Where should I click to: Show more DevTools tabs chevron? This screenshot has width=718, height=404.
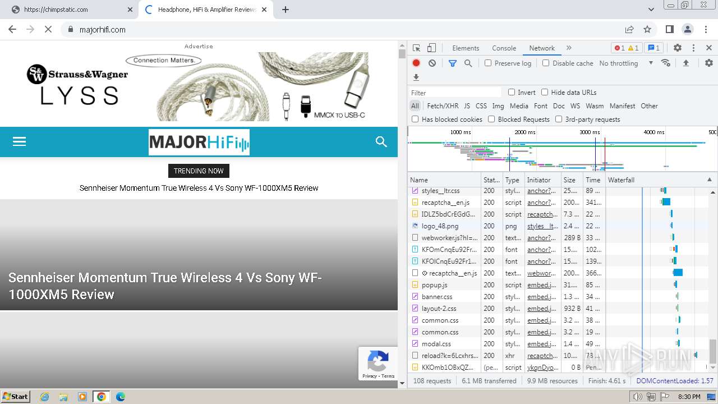point(569,48)
